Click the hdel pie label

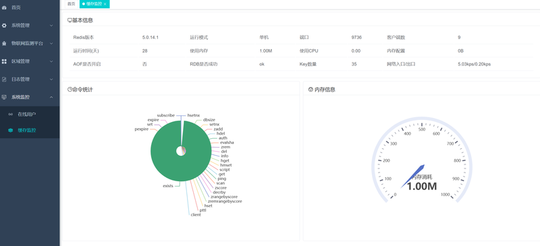point(221,133)
